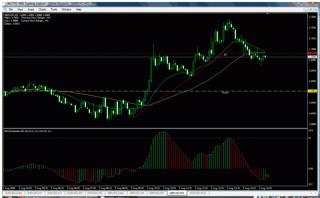This screenshot has width=320, height=198.
Task: Click the chart document icon beside File
Action: point(5,10)
